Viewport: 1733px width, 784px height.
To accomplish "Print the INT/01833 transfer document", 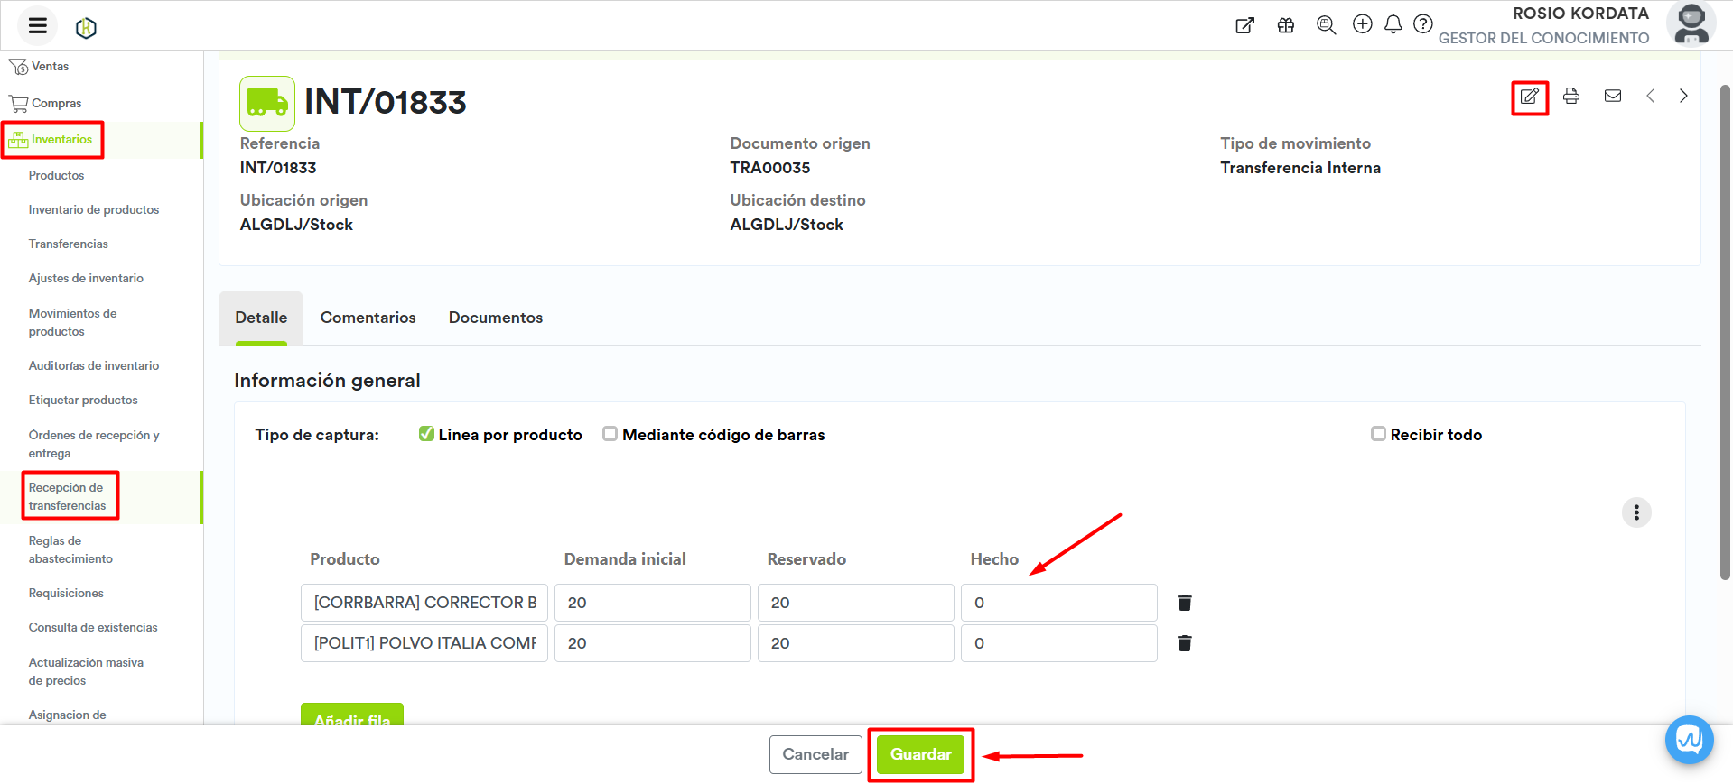I will click(x=1571, y=97).
